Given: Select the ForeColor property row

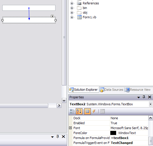Looking at the screenshot, I should click(x=110, y=133).
